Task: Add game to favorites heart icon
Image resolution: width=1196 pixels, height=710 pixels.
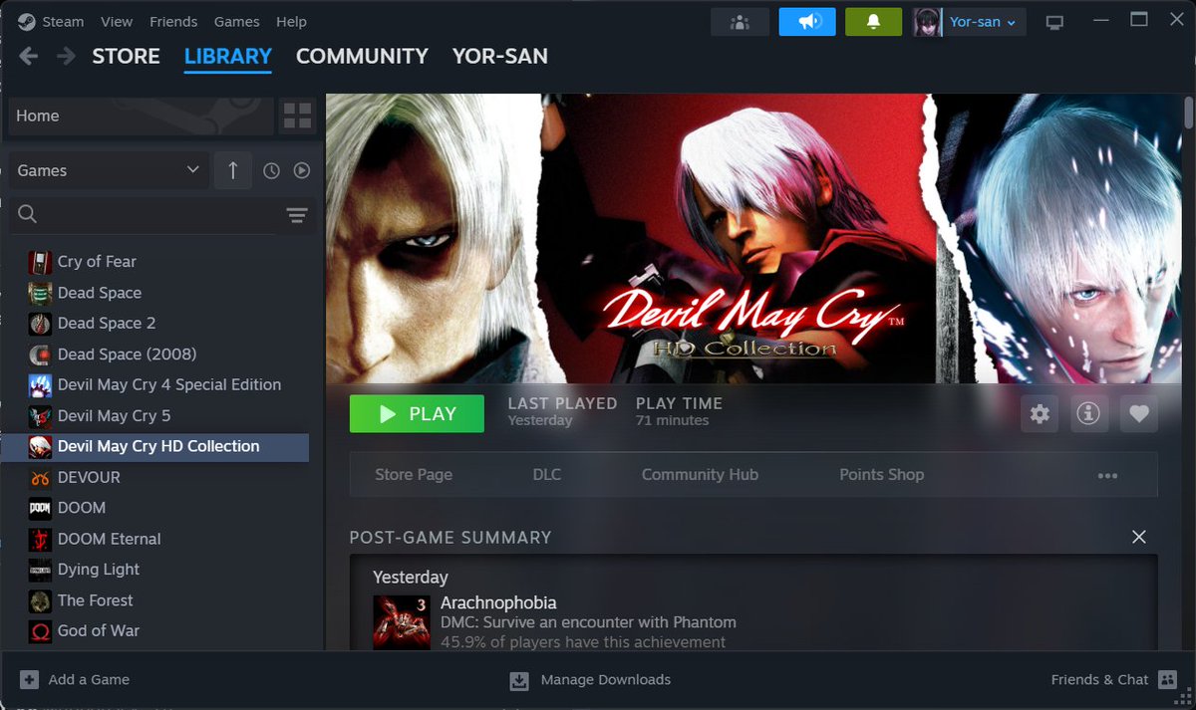Action: pyautogui.click(x=1139, y=414)
